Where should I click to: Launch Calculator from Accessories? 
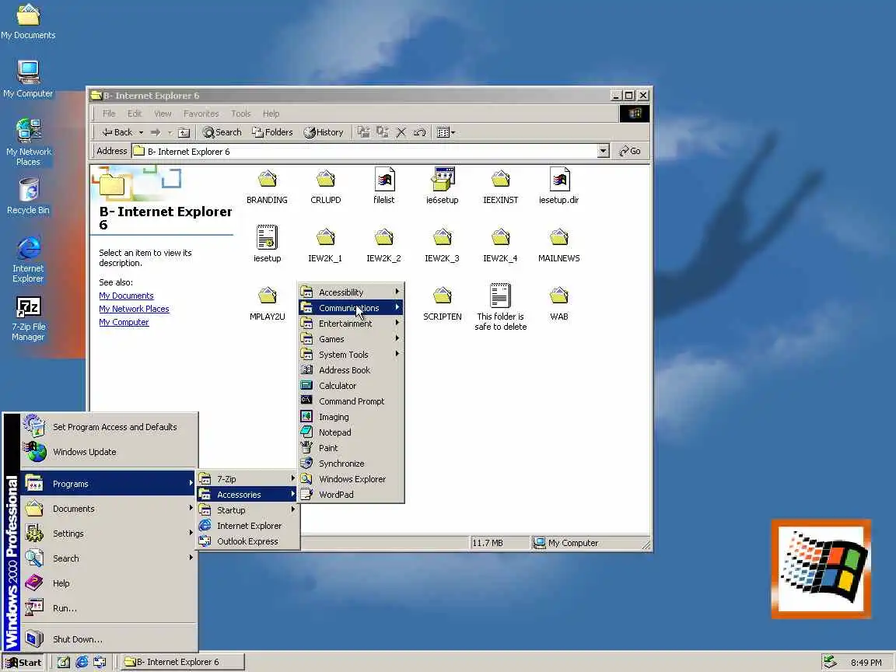coord(351,386)
